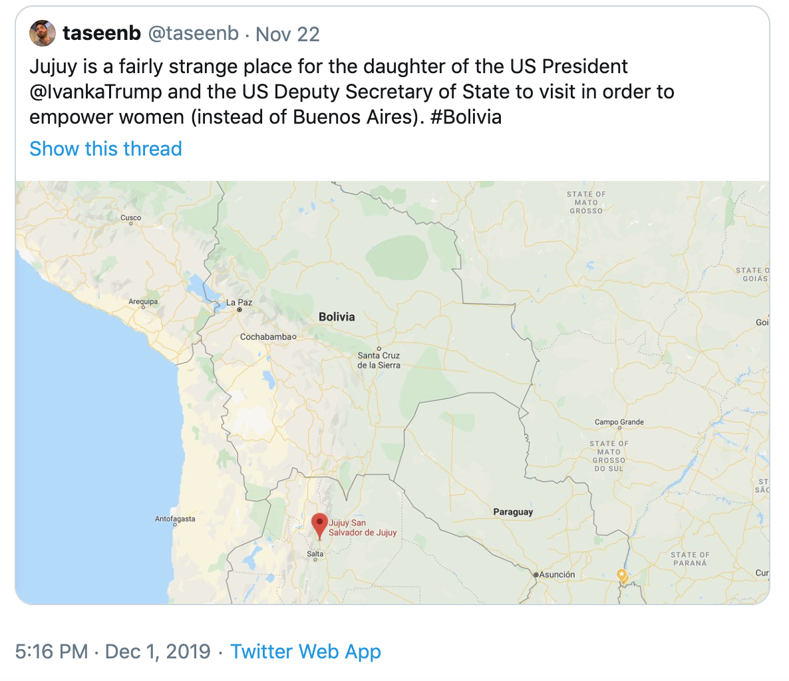Open the @taseenb handle link
The image size is (789, 681).
(193, 33)
